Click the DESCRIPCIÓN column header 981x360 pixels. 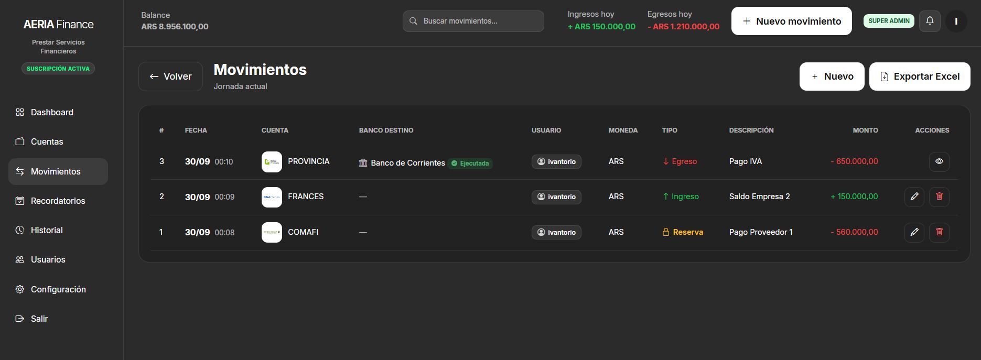pos(751,130)
